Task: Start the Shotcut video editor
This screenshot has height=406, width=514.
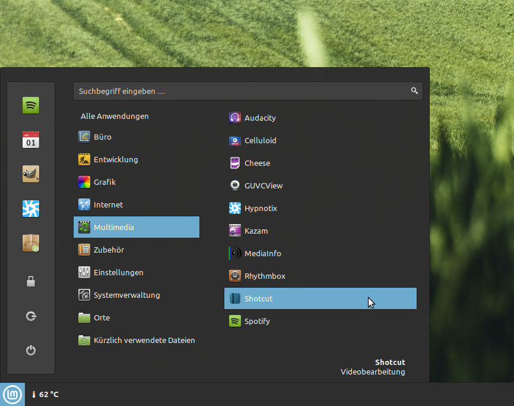Action: coord(259,298)
